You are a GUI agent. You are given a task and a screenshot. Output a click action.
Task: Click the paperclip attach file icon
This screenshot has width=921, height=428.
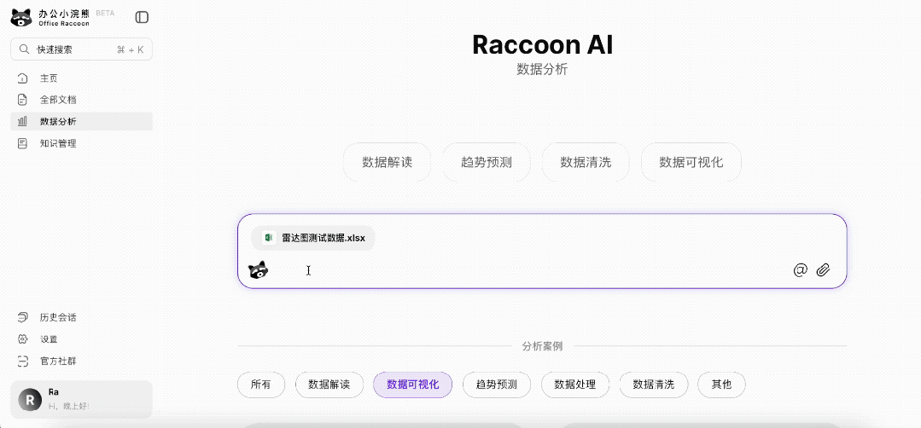pyautogui.click(x=823, y=269)
